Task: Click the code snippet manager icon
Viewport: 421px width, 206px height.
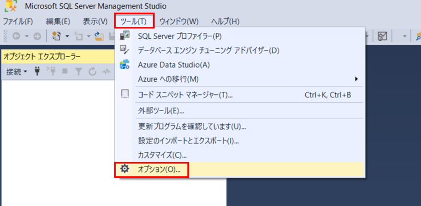Action: coord(125,94)
